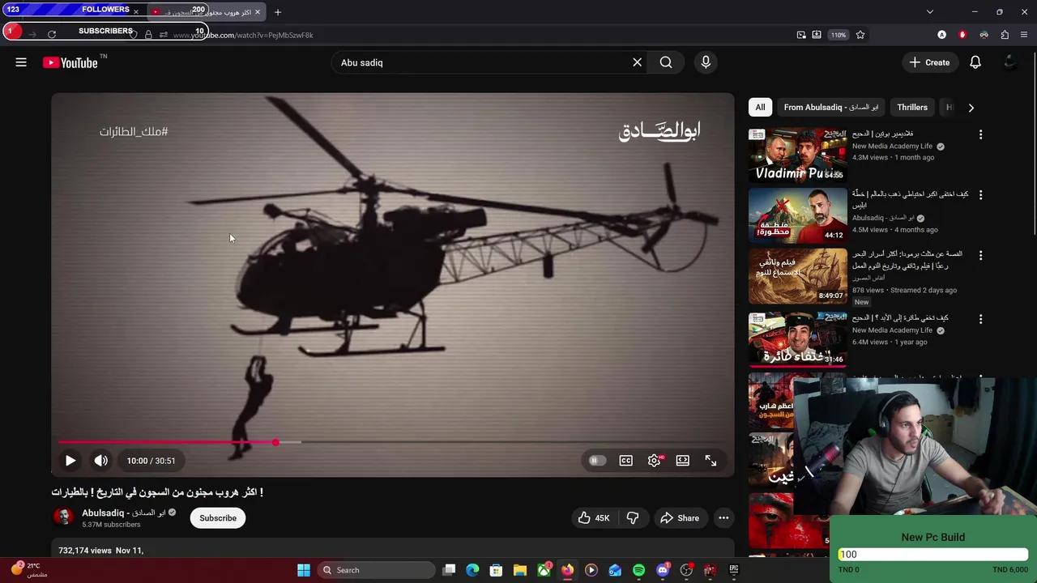Like the video with 45K thumbs up
The height and width of the screenshot is (583, 1037).
[593, 518]
